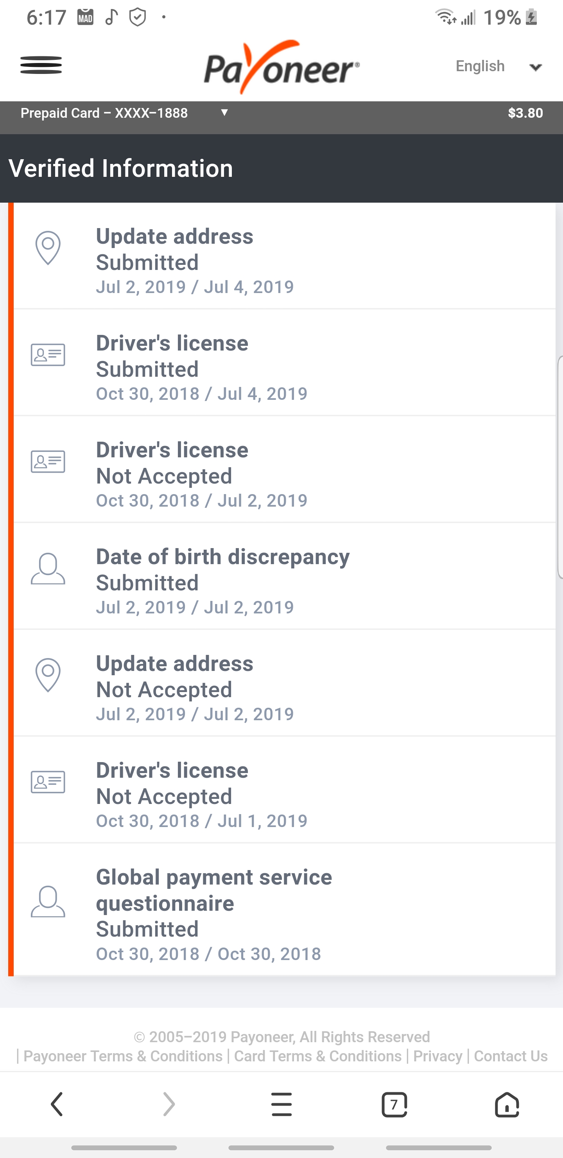Open the Contact Us link
The height and width of the screenshot is (1158, 563).
(x=511, y=1056)
